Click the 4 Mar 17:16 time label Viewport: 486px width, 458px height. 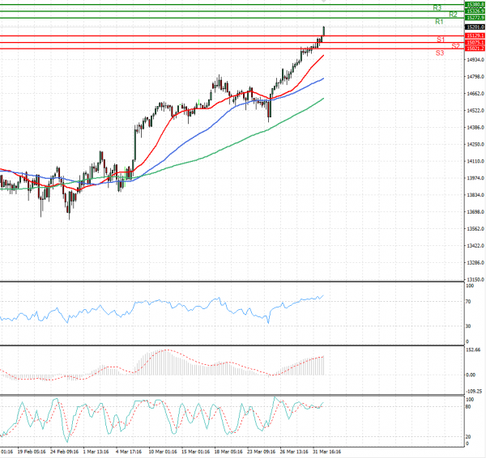tap(129, 452)
